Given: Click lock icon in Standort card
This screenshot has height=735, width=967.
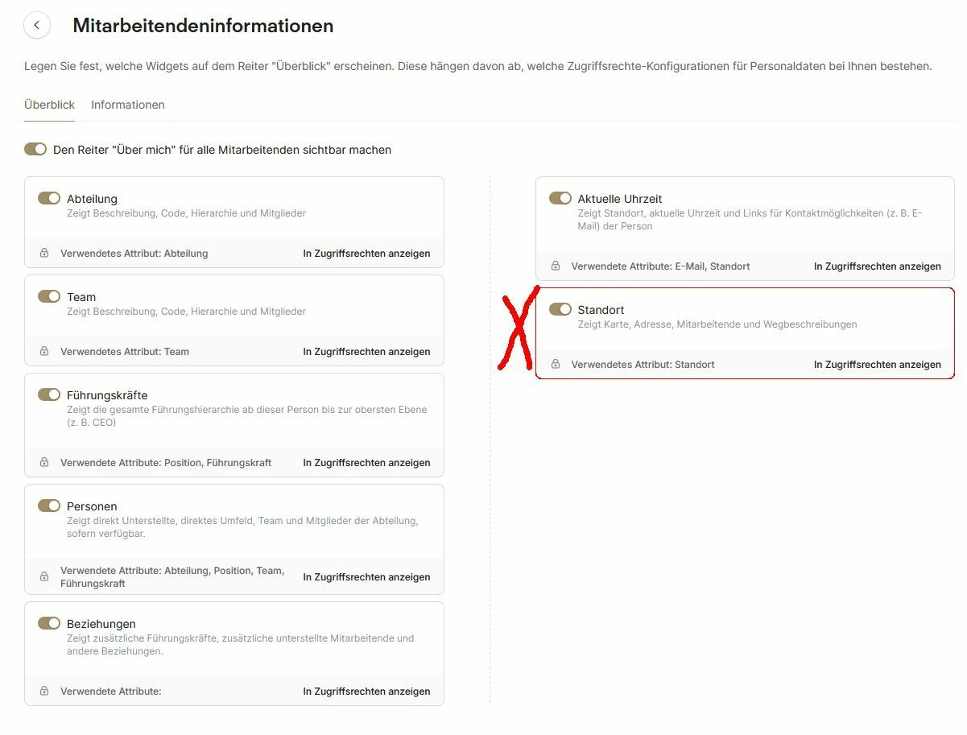Looking at the screenshot, I should pos(556,365).
